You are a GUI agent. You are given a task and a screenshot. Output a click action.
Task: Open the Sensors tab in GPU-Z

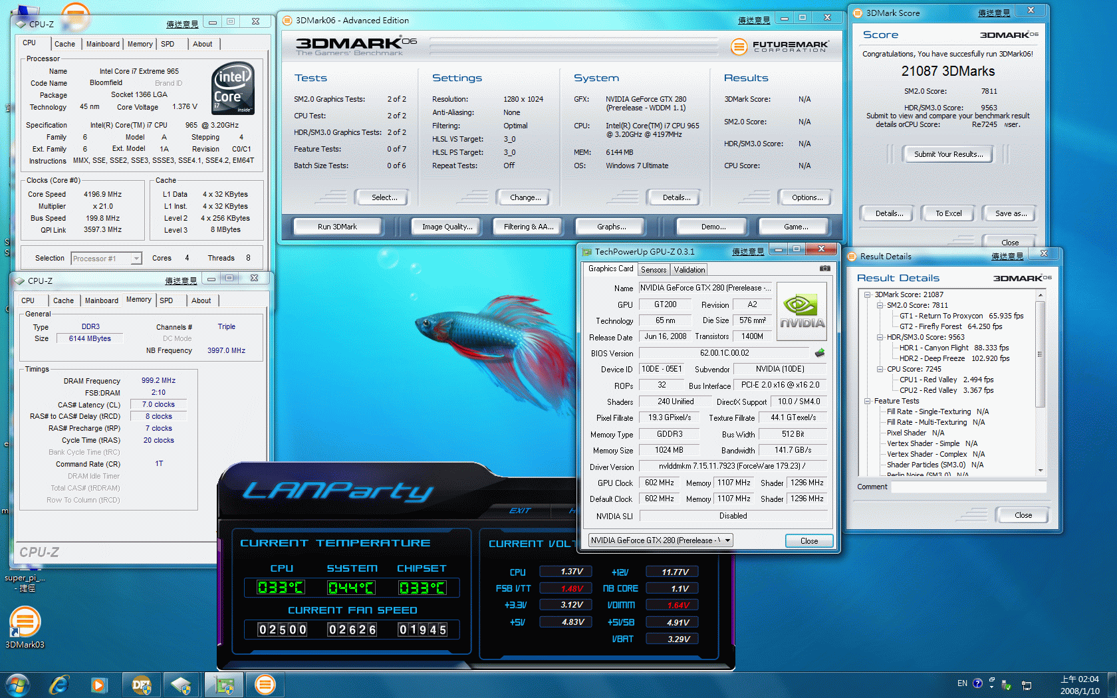(654, 270)
